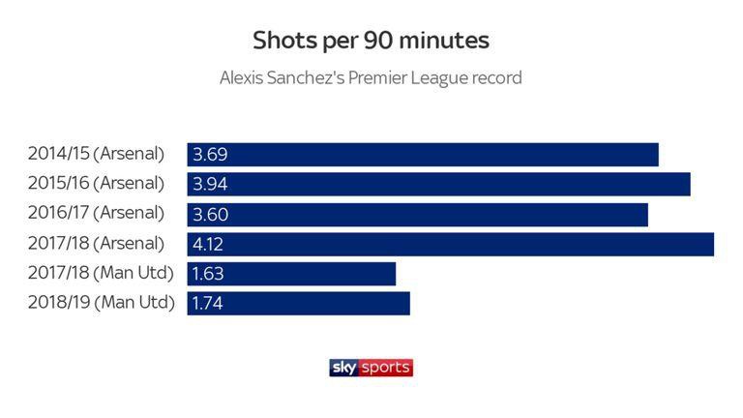Image resolution: width=743 pixels, height=418 pixels.
Task: Select the 2015/16 (Arsenal) bar
Action: click(x=439, y=185)
